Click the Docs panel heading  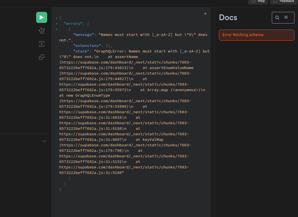[x=228, y=18]
